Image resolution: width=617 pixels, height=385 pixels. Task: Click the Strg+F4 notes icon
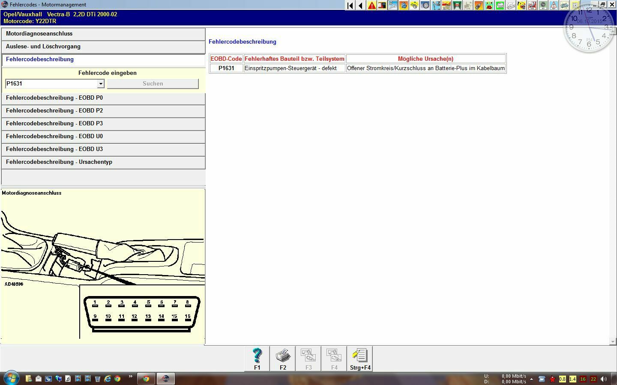(360, 358)
